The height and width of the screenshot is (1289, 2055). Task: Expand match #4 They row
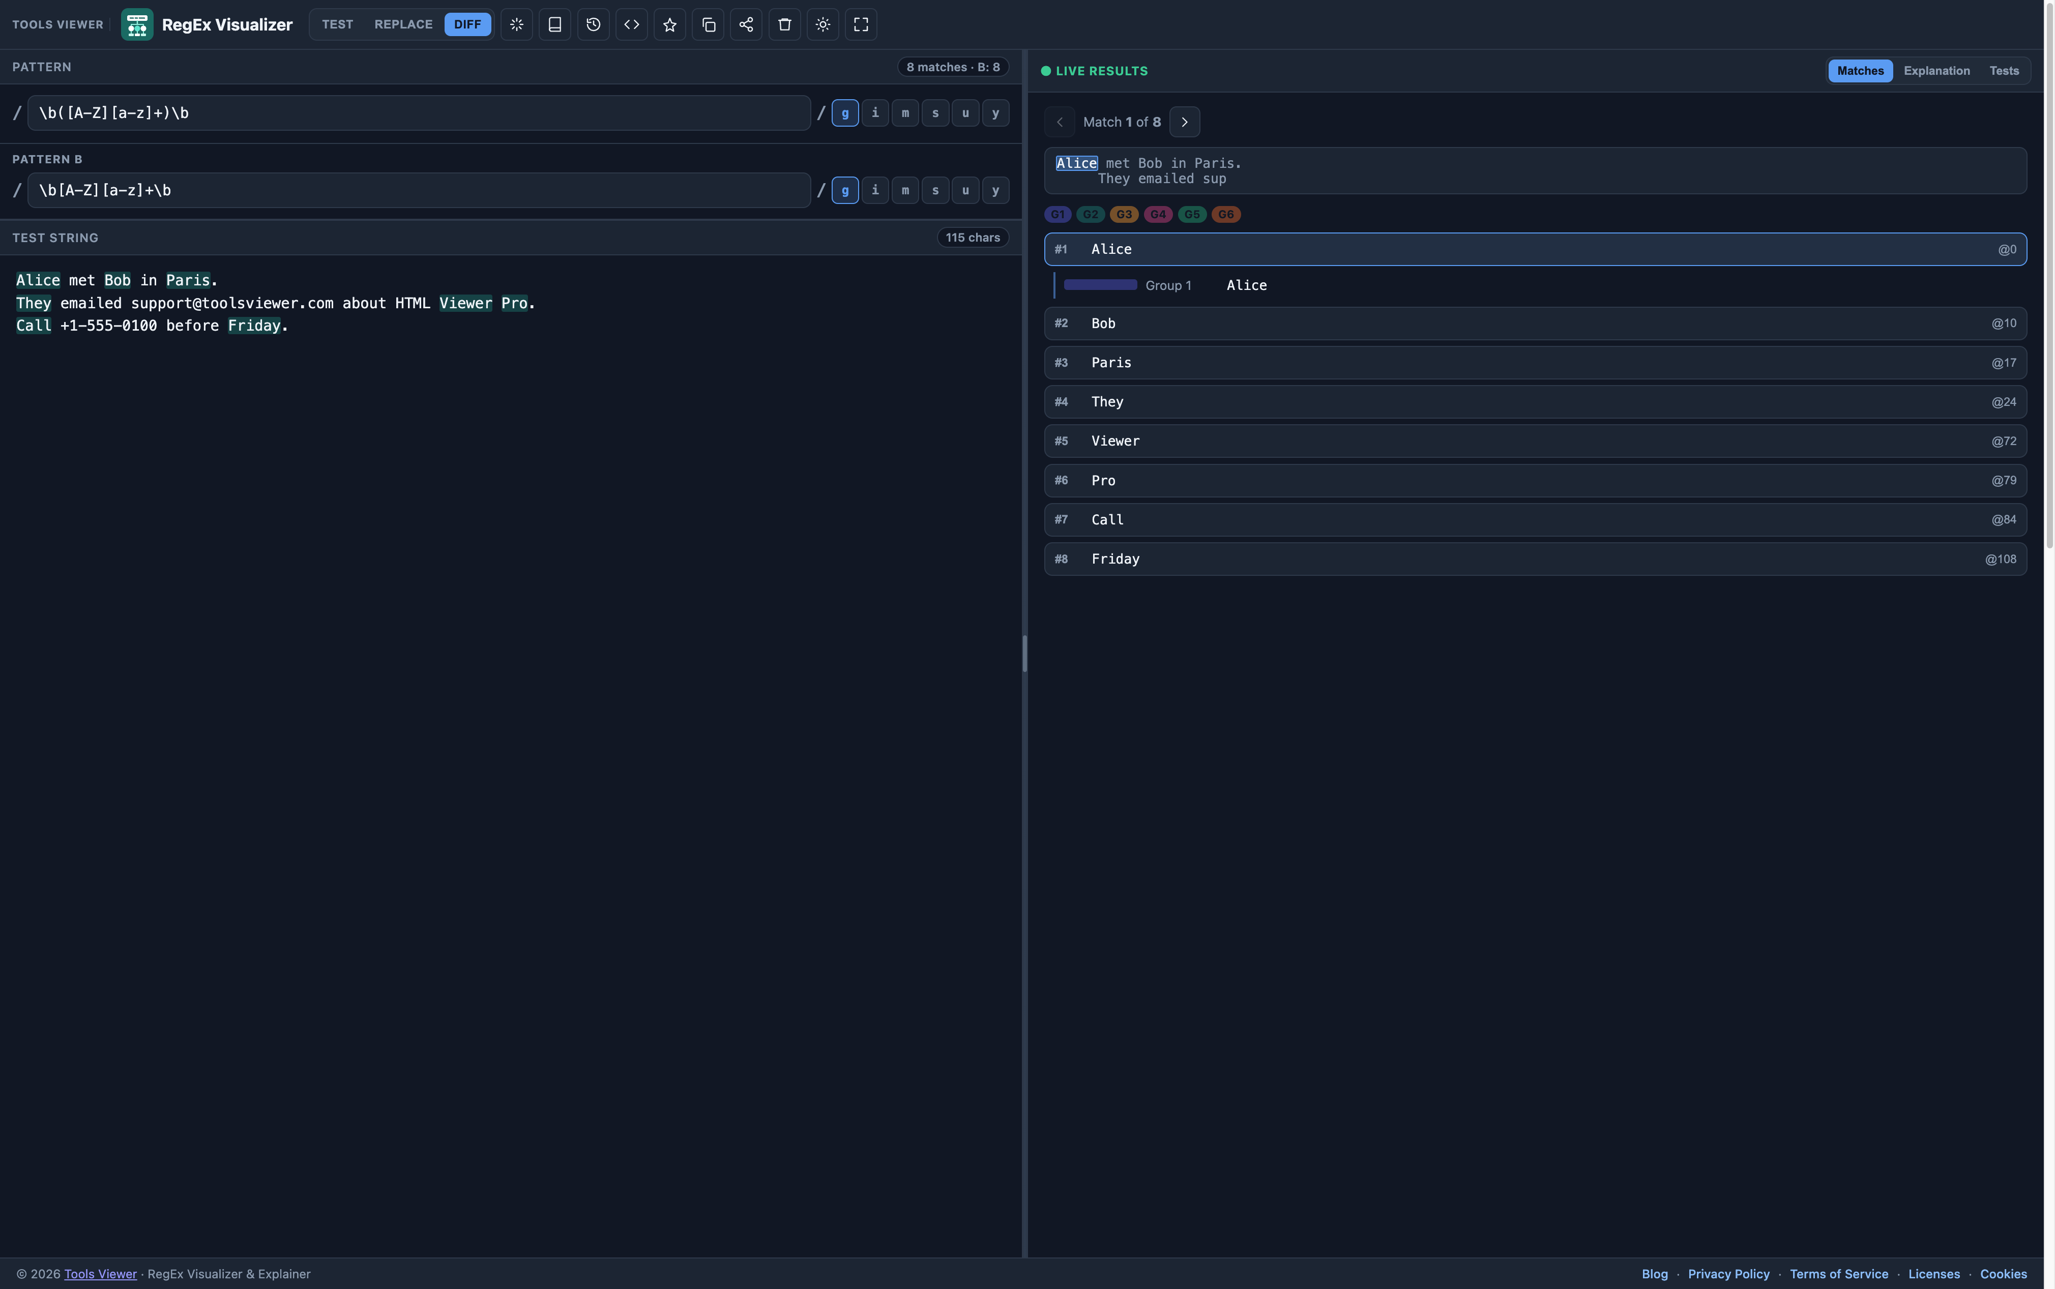point(1535,401)
